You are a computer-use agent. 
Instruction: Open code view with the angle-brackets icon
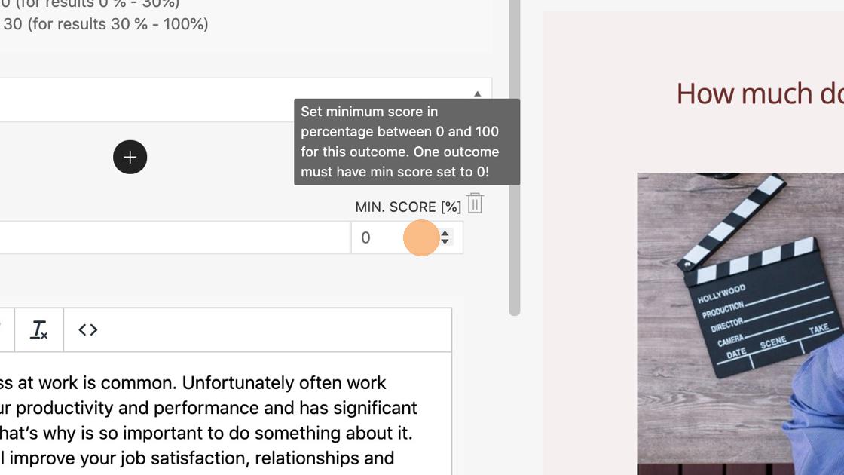click(88, 329)
